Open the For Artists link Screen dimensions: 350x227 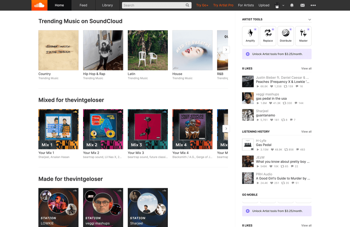click(246, 5)
